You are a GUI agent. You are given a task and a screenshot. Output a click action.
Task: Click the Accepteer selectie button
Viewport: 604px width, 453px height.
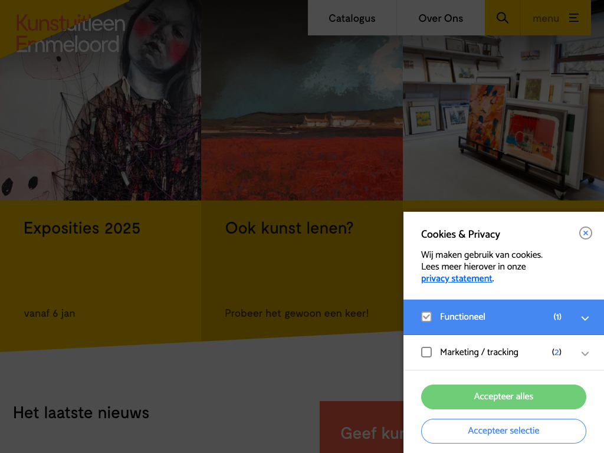pos(504,431)
